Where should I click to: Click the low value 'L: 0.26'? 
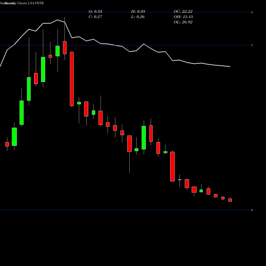point(138,17)
